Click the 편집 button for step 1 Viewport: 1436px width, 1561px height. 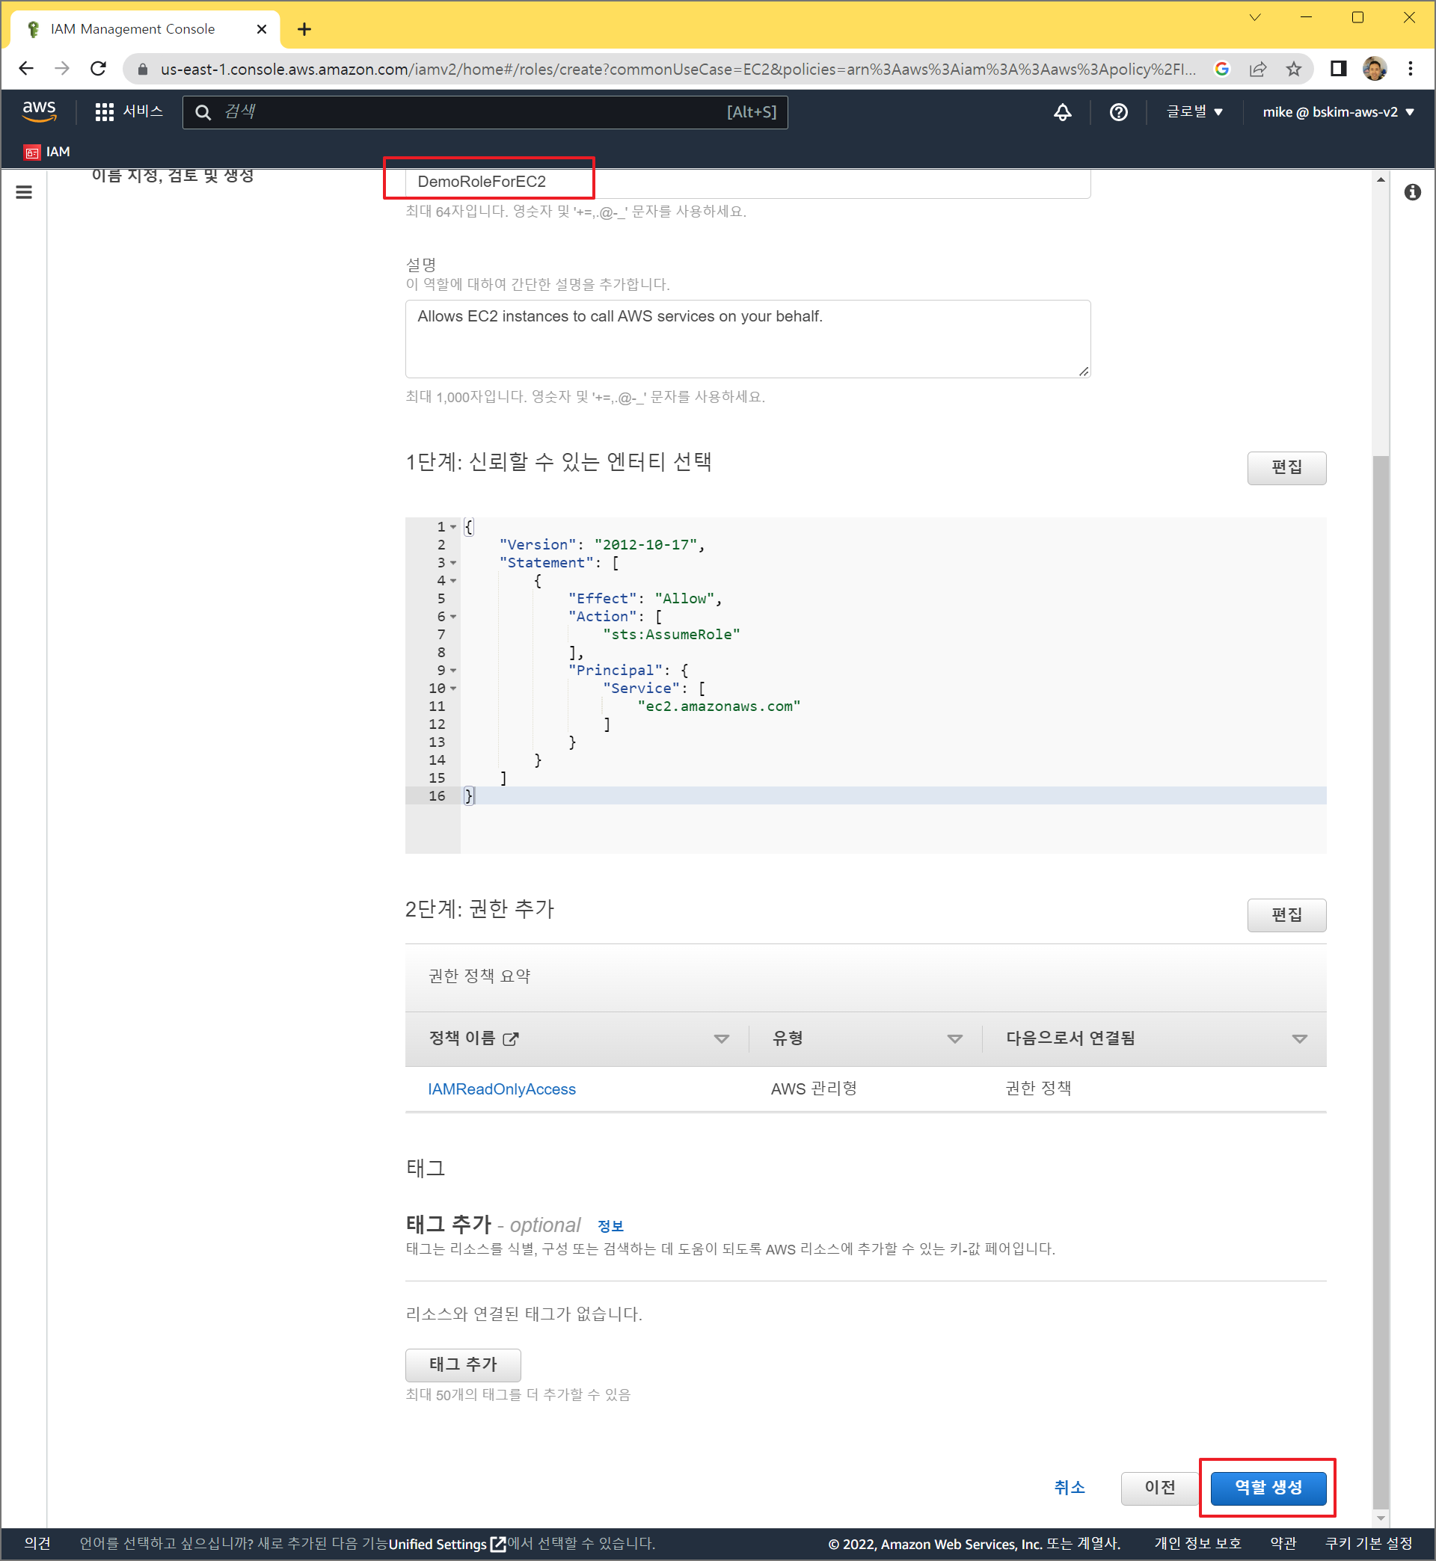pyautogui.click(x=1286, y=467)
